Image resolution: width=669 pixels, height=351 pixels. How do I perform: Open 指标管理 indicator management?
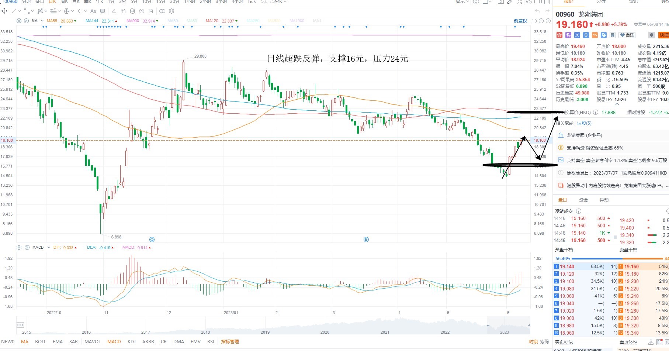point(230,341)
